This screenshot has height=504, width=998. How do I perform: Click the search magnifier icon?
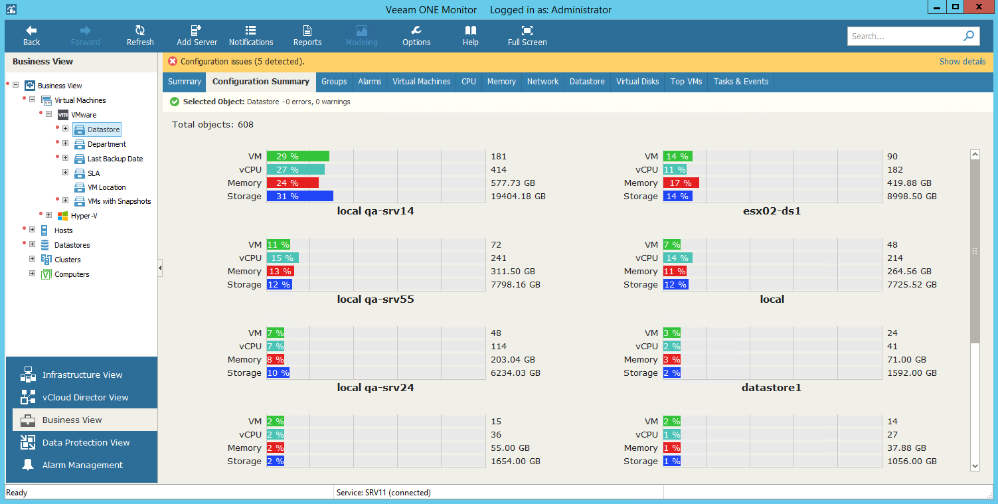click(x=969, y=36)
